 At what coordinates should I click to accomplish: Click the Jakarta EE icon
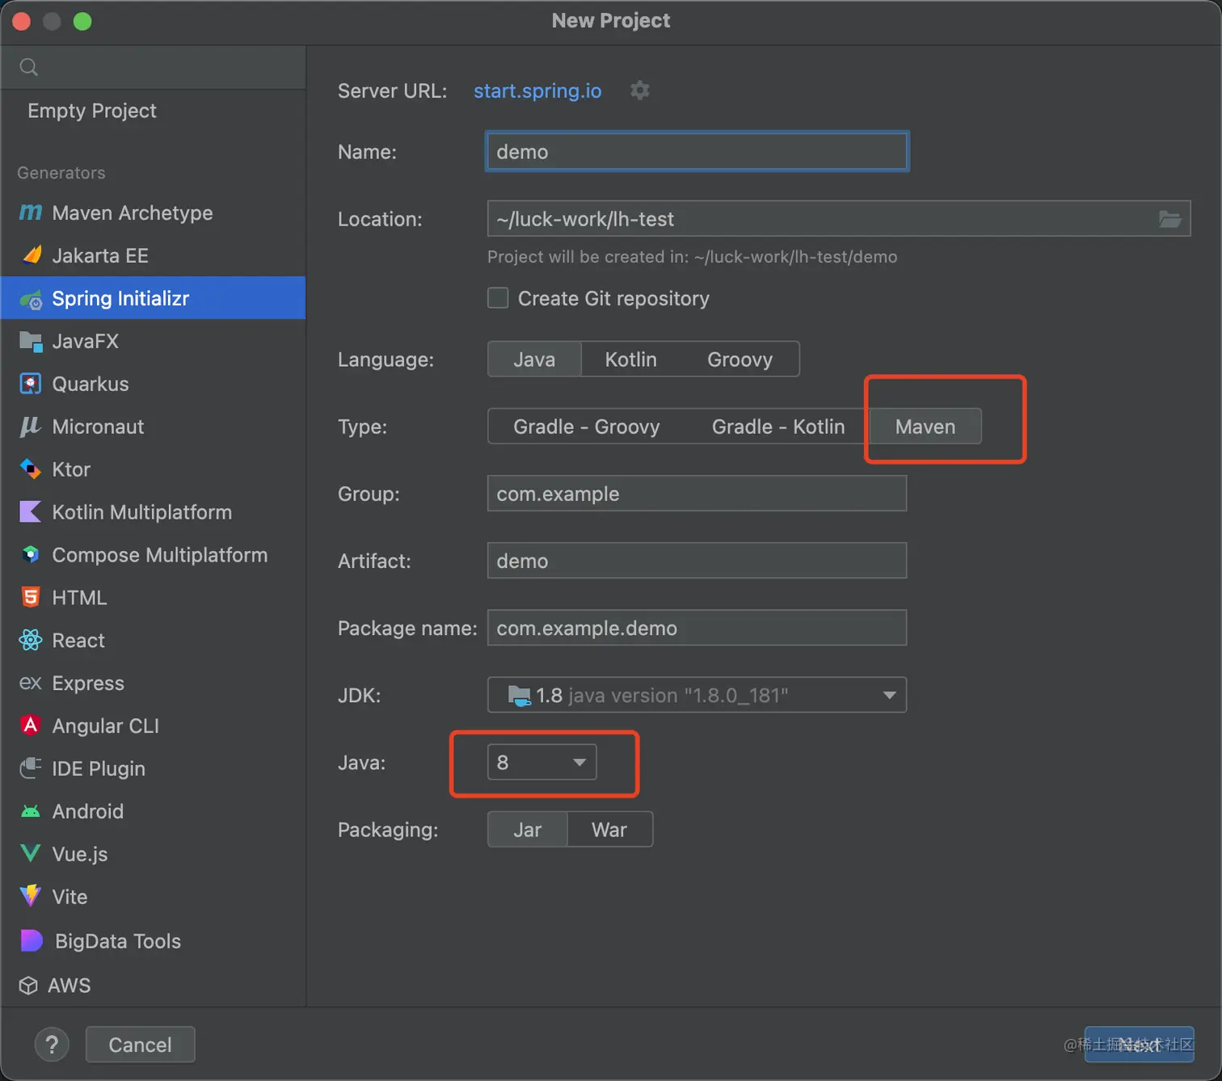click(31, 255)
